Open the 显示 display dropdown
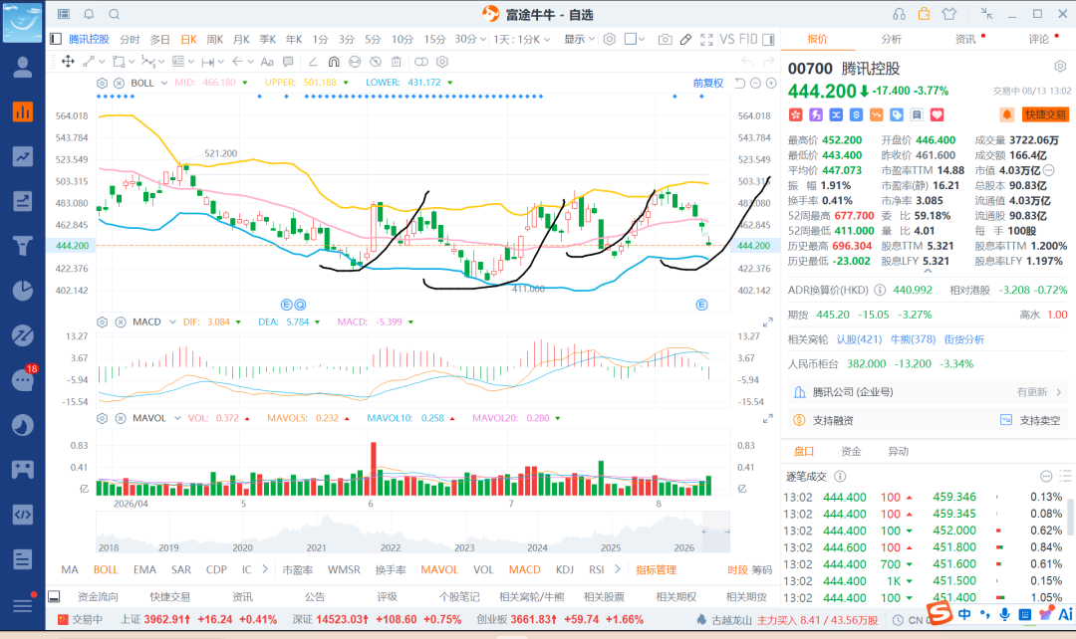The width and height of the screenshot is (1076, 639). [579, 39]
